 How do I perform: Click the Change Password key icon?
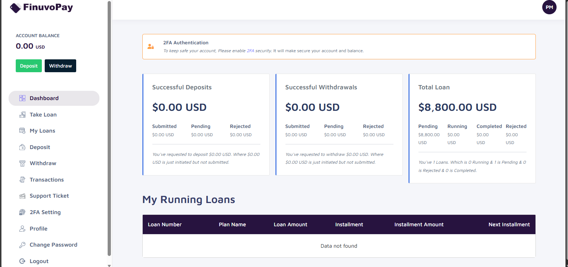click(x=22, y=245)
